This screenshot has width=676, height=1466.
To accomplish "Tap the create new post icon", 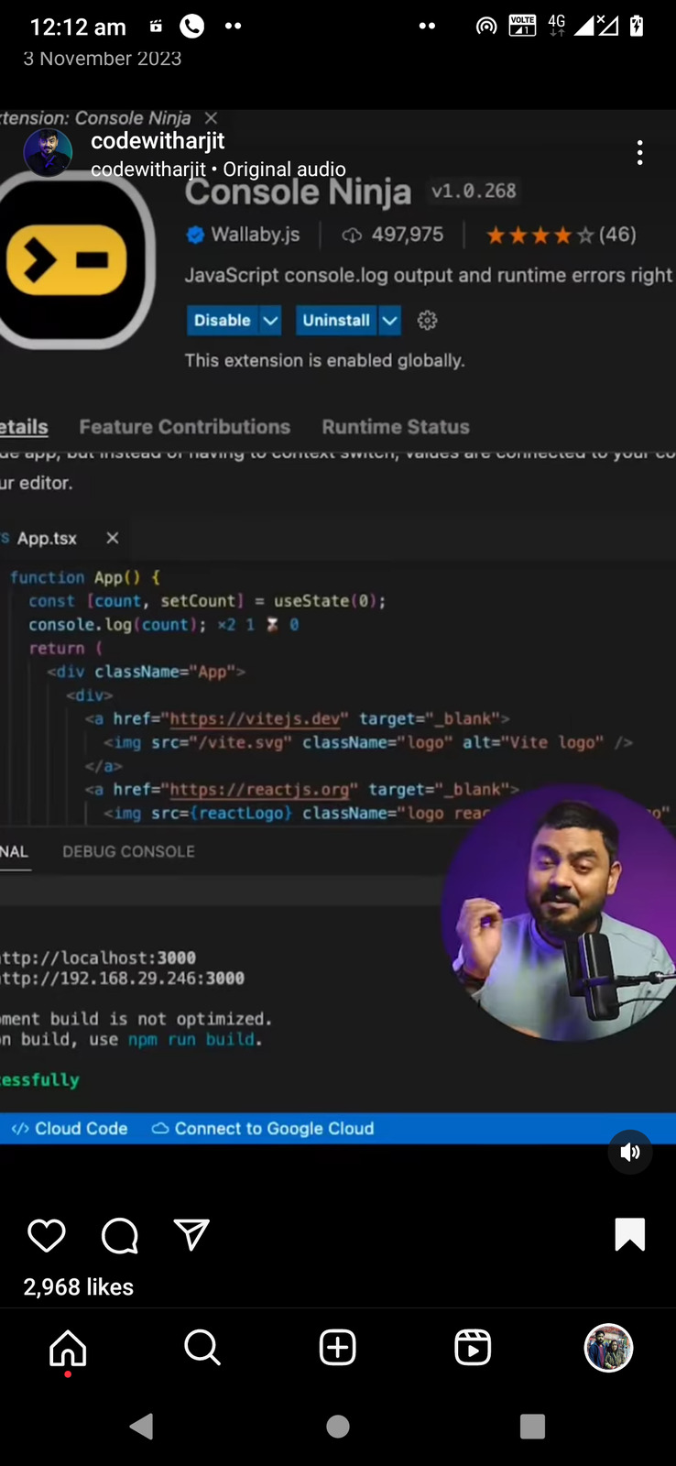I will tap(337, 1348).
